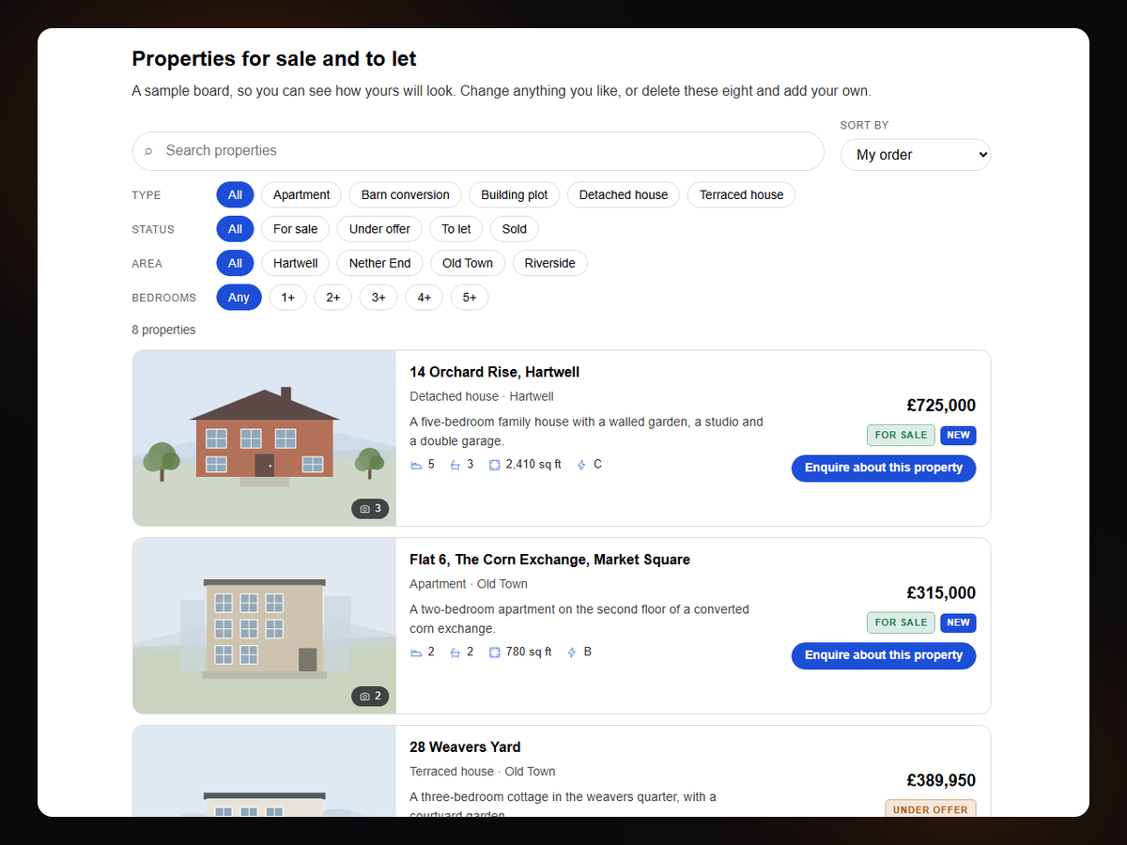Open the Flat 6, The Corn Exchange title
1127x845 pixels.
pos(549,560)
